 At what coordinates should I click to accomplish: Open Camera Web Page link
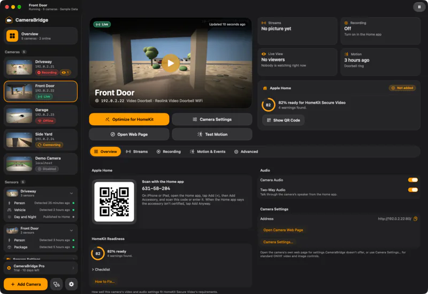click(283, 230)
